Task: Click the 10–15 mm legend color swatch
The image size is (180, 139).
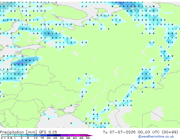Action: pos(37,135)
